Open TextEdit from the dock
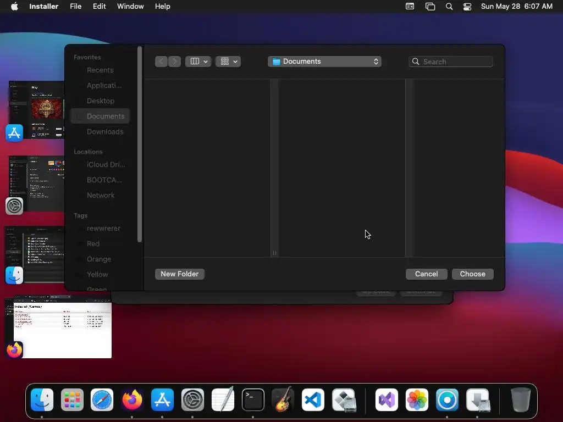Image resolution: width=563 pixels, height=422 pixels. pos(223,400)
